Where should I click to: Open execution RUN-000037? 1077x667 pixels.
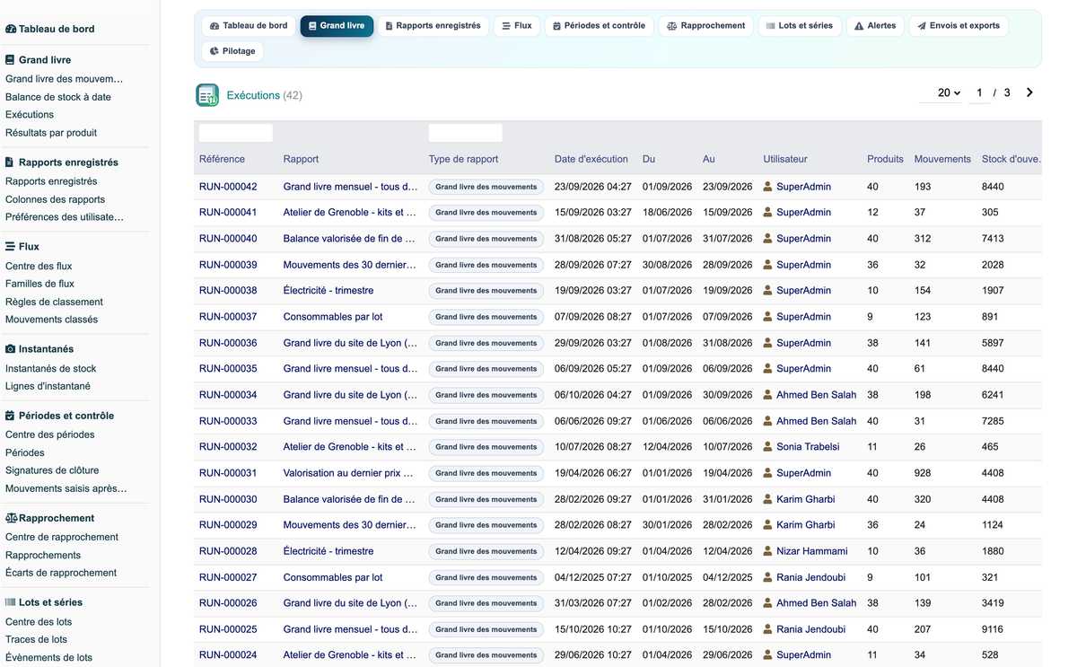[228, 317]
